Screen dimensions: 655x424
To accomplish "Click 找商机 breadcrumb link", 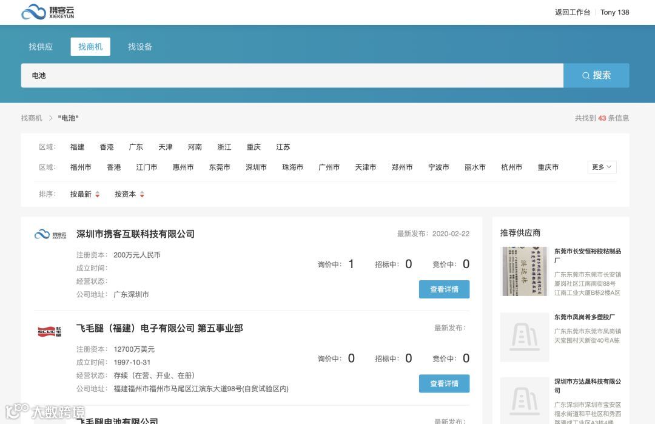I will 32,118.
